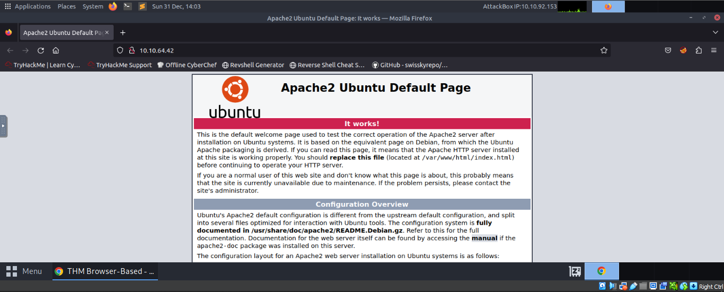Click the audio speaker status icon
724x292 pixels.
coord(613,286)
